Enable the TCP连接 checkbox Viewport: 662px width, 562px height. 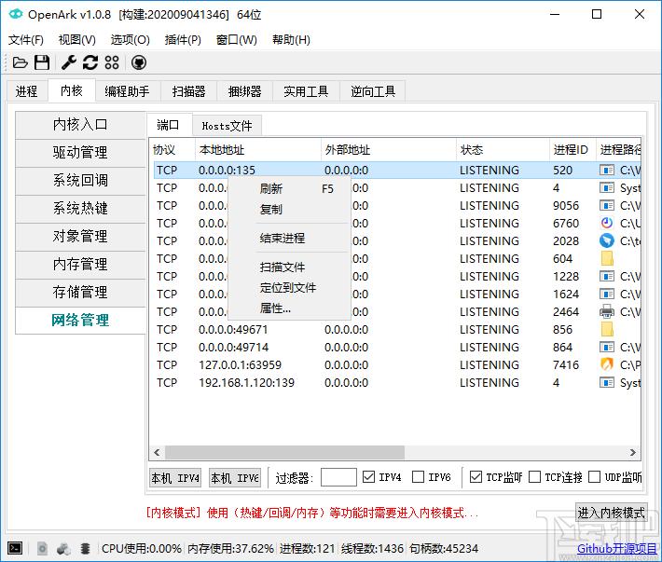pyautogui.click(x=534, y=477)
